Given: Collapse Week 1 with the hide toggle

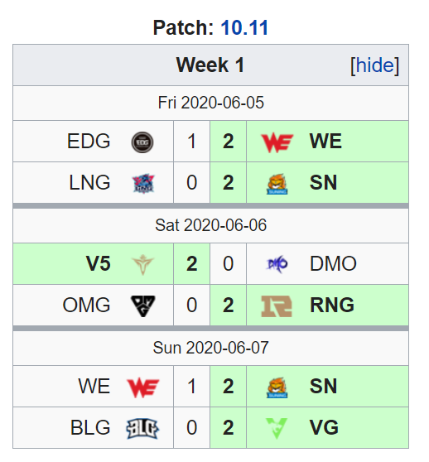Looking at the screenshot, I should [374, 65].
